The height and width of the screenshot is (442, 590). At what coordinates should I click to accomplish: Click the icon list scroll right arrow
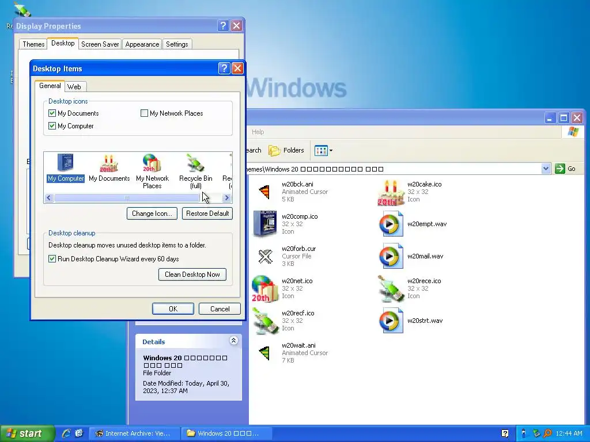(x=226, y=198)
